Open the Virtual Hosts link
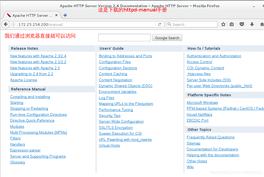 [110, 145]
